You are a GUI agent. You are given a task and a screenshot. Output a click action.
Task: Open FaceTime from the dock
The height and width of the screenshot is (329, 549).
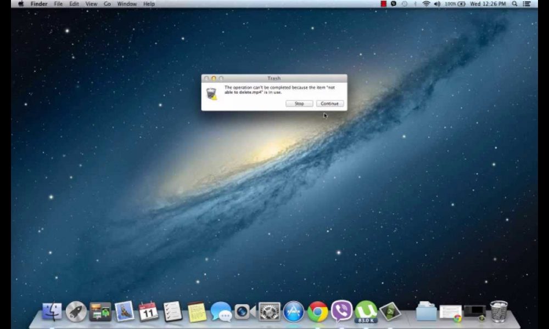(x=243, y=311)
